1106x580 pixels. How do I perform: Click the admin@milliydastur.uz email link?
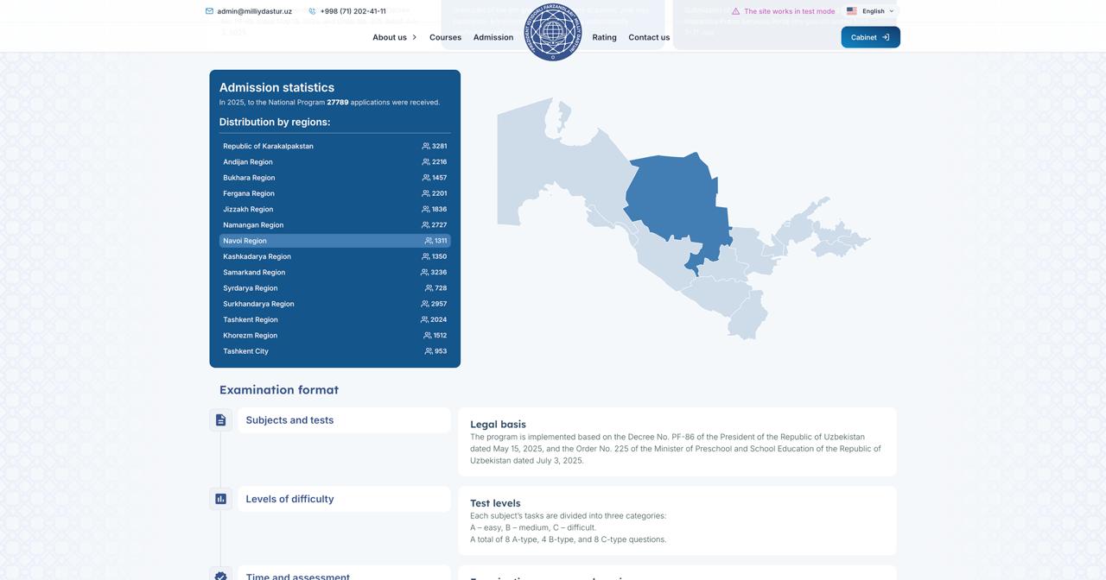pyautogui.click(x=254, y=11)
